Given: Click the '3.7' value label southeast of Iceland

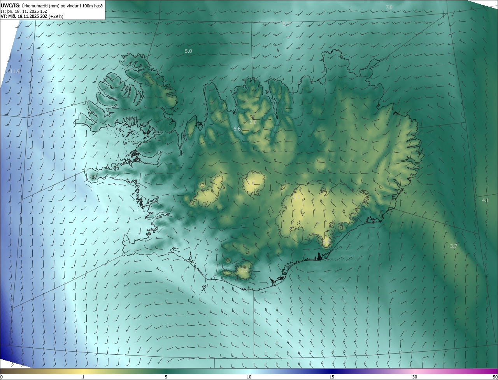Looking at the screenshot, I should (453, 246).
